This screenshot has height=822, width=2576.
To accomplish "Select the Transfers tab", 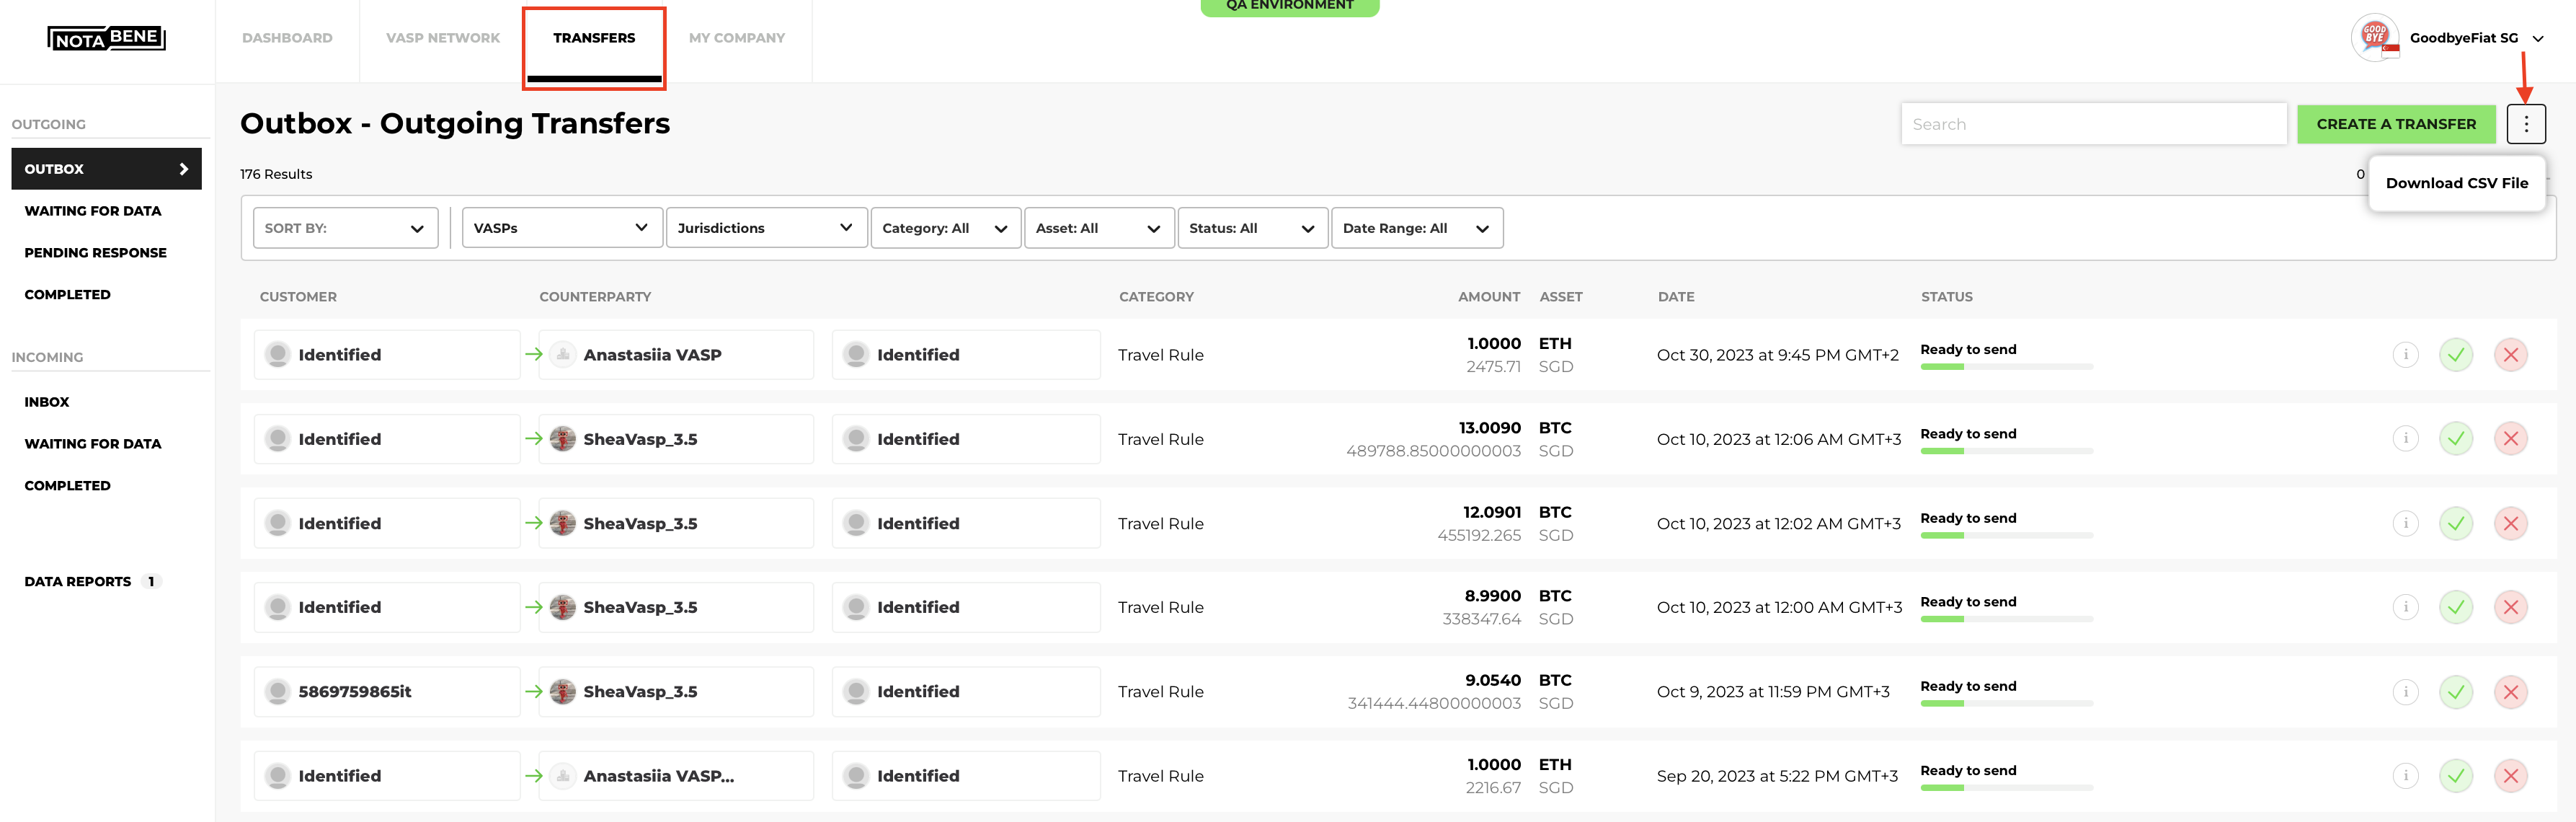I will click(x=594, y=38).
